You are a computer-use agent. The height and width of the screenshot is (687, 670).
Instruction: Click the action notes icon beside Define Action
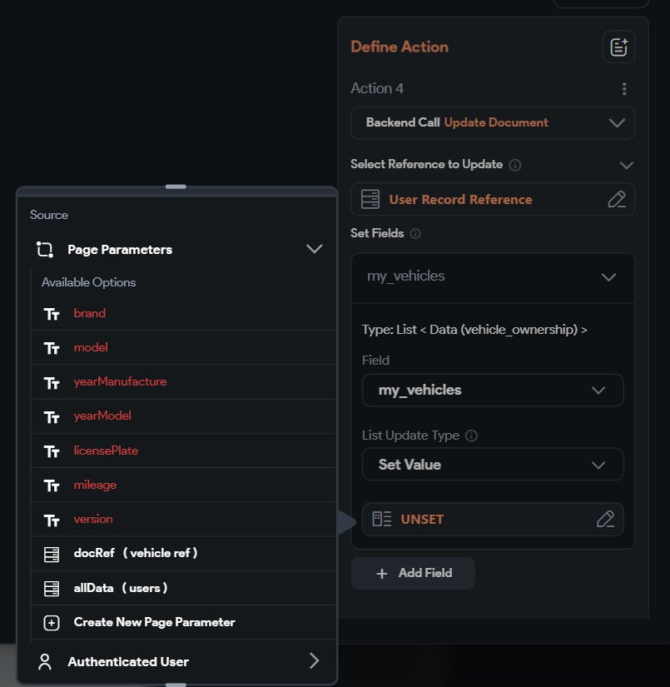coord(618,47)
